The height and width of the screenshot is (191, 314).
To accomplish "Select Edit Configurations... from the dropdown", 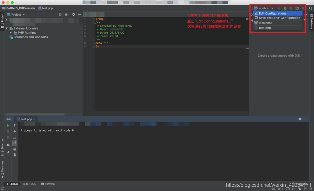I will [277, 14].
